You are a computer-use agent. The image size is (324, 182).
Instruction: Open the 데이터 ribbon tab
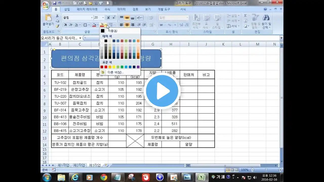click(x=121, y=9)
